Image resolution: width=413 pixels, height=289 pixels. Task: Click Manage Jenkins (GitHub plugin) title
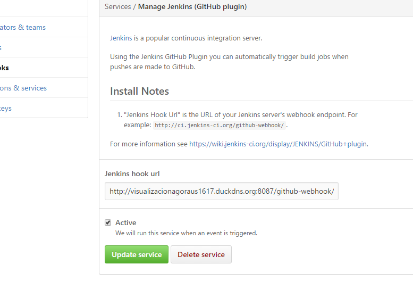click(192, 6)
